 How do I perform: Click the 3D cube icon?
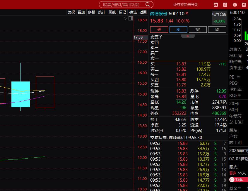[x=235, y=5]
